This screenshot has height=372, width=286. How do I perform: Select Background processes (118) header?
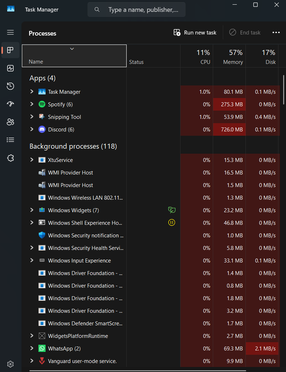tap(73, 146)
